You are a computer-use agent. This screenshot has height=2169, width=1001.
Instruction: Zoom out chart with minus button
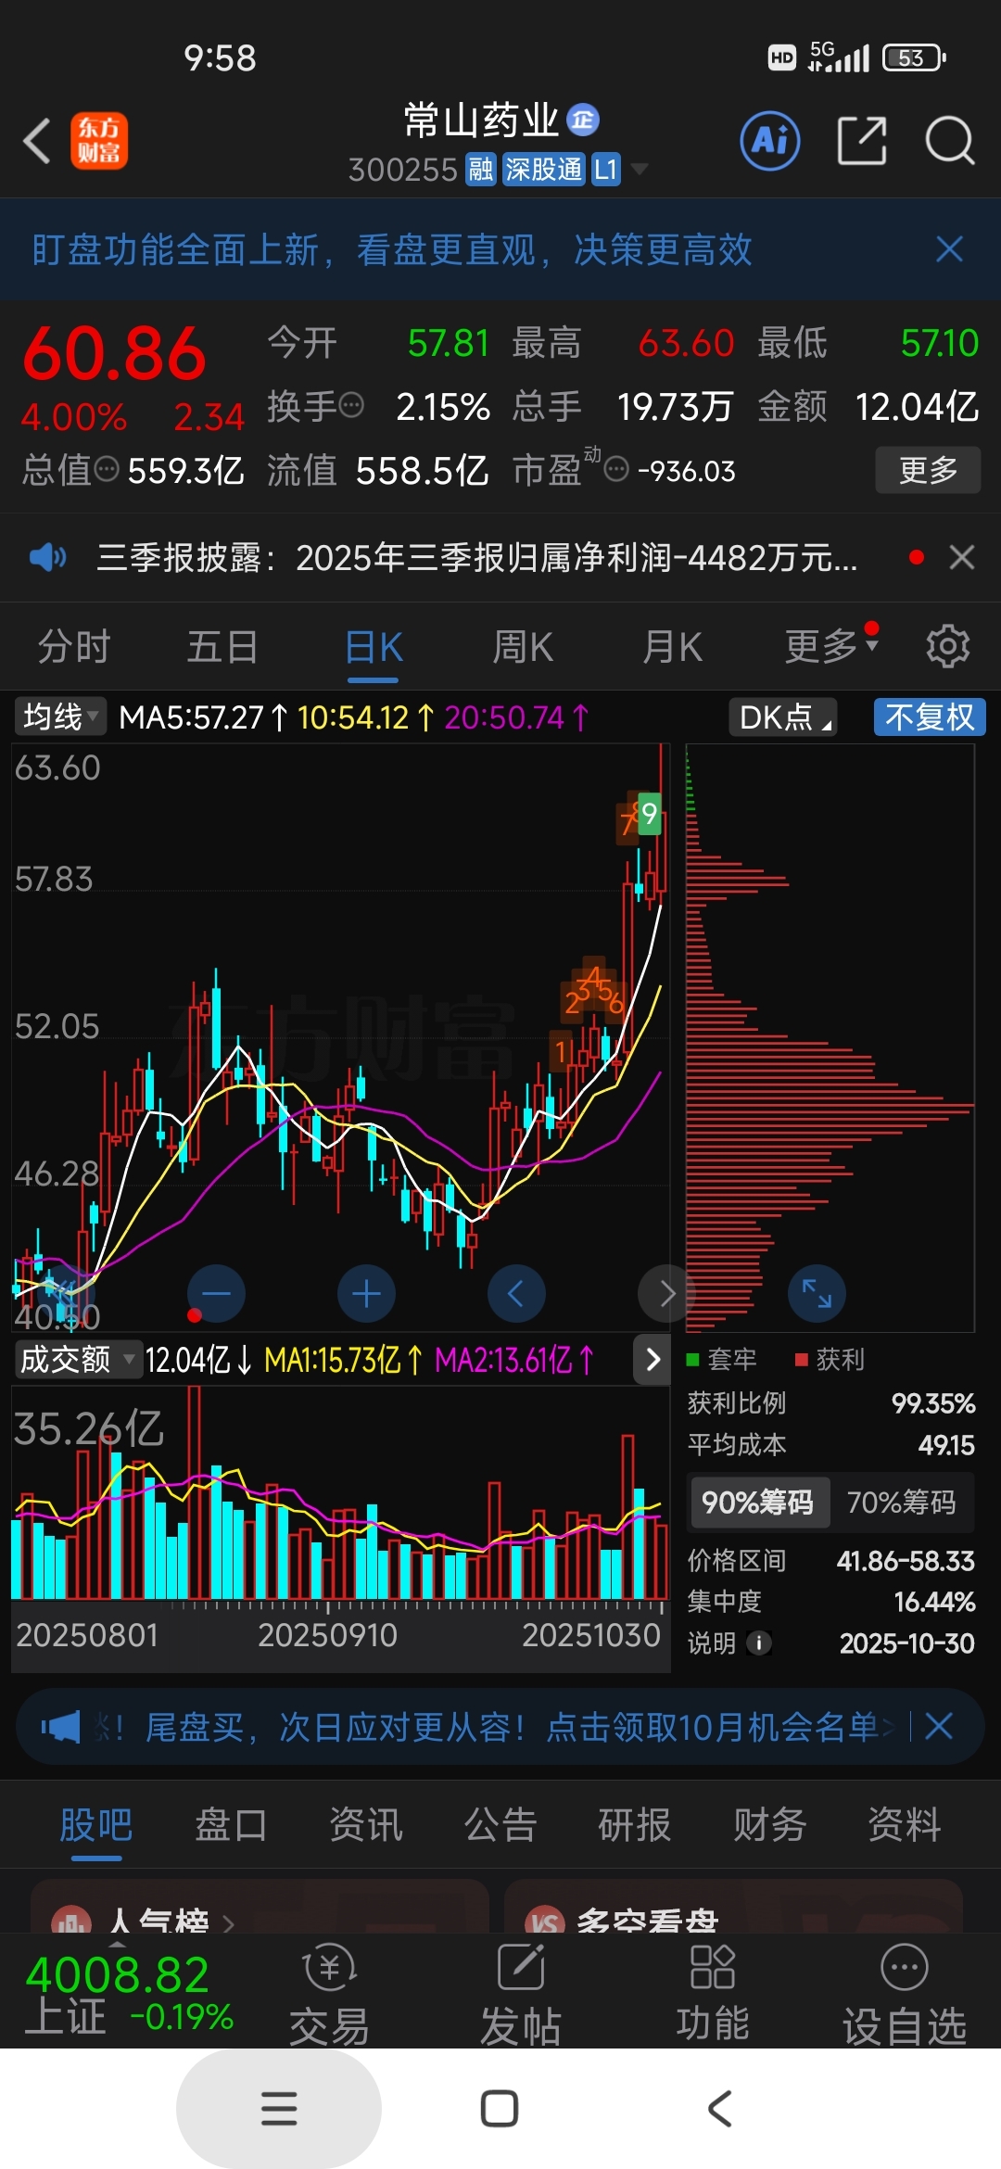(216, 1293)
